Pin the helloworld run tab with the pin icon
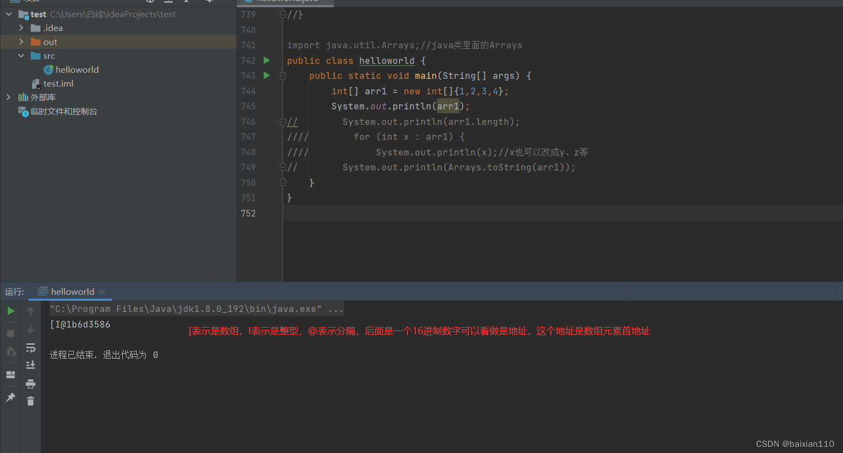Viewport: 843px width, 453px height. pyautogui.click(x=11, y=397)
